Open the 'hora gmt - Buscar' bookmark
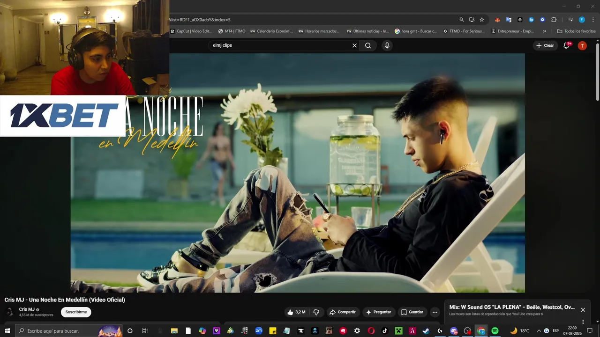The height and width of the screenshot is (337, 600). (x=416, y=31)
